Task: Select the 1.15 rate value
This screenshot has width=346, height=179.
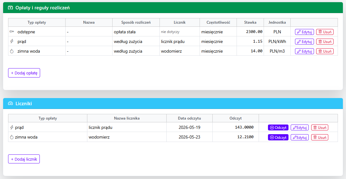Action: coord(258,41)
